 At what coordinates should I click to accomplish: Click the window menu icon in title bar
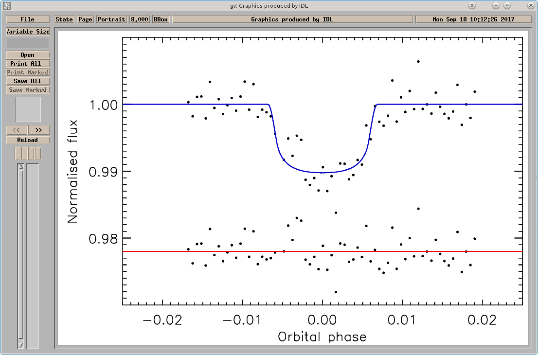(x=6, y=5)
